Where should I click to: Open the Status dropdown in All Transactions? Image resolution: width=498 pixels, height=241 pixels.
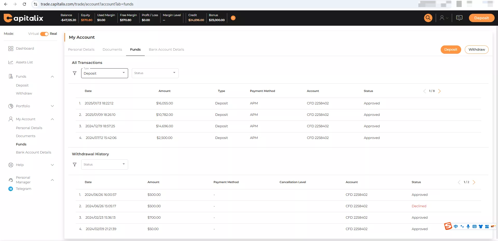pyautogui.click(x=155, y=73)
